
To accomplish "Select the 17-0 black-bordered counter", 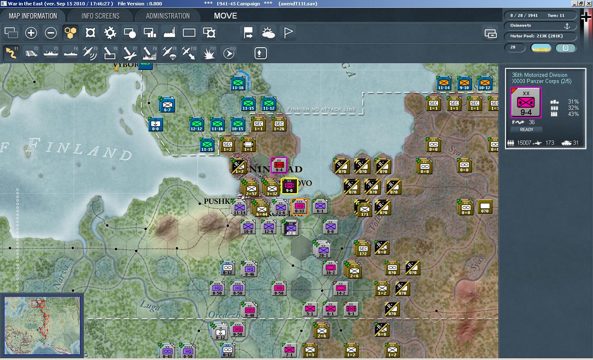I will click(x=291, y=228).
